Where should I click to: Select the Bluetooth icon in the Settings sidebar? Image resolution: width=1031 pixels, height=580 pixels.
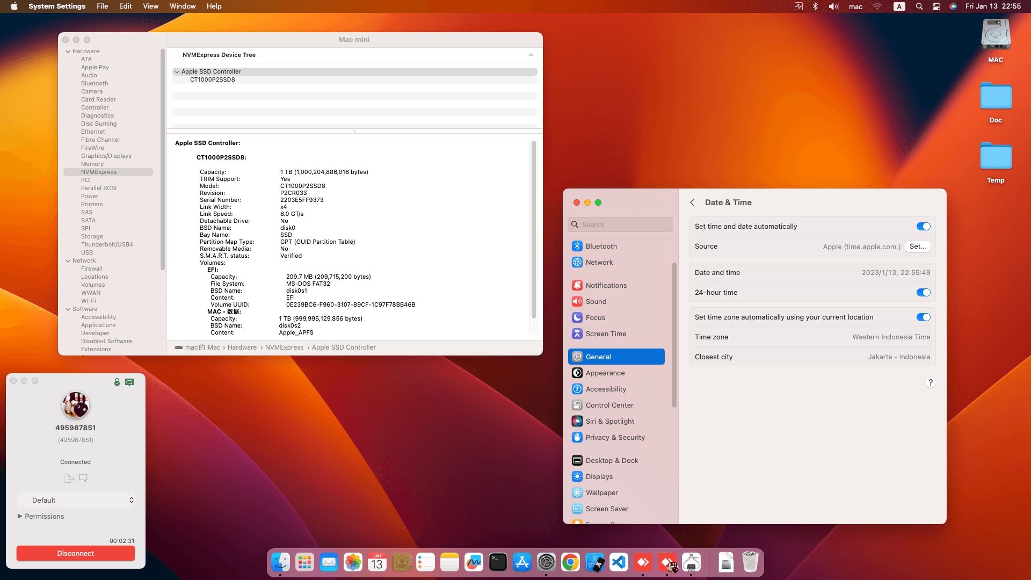[x=577, y=245]
